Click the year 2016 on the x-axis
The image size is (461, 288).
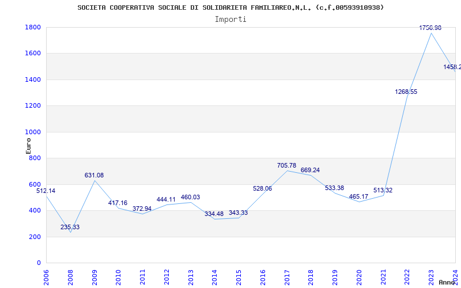click(x=263, y=278)
